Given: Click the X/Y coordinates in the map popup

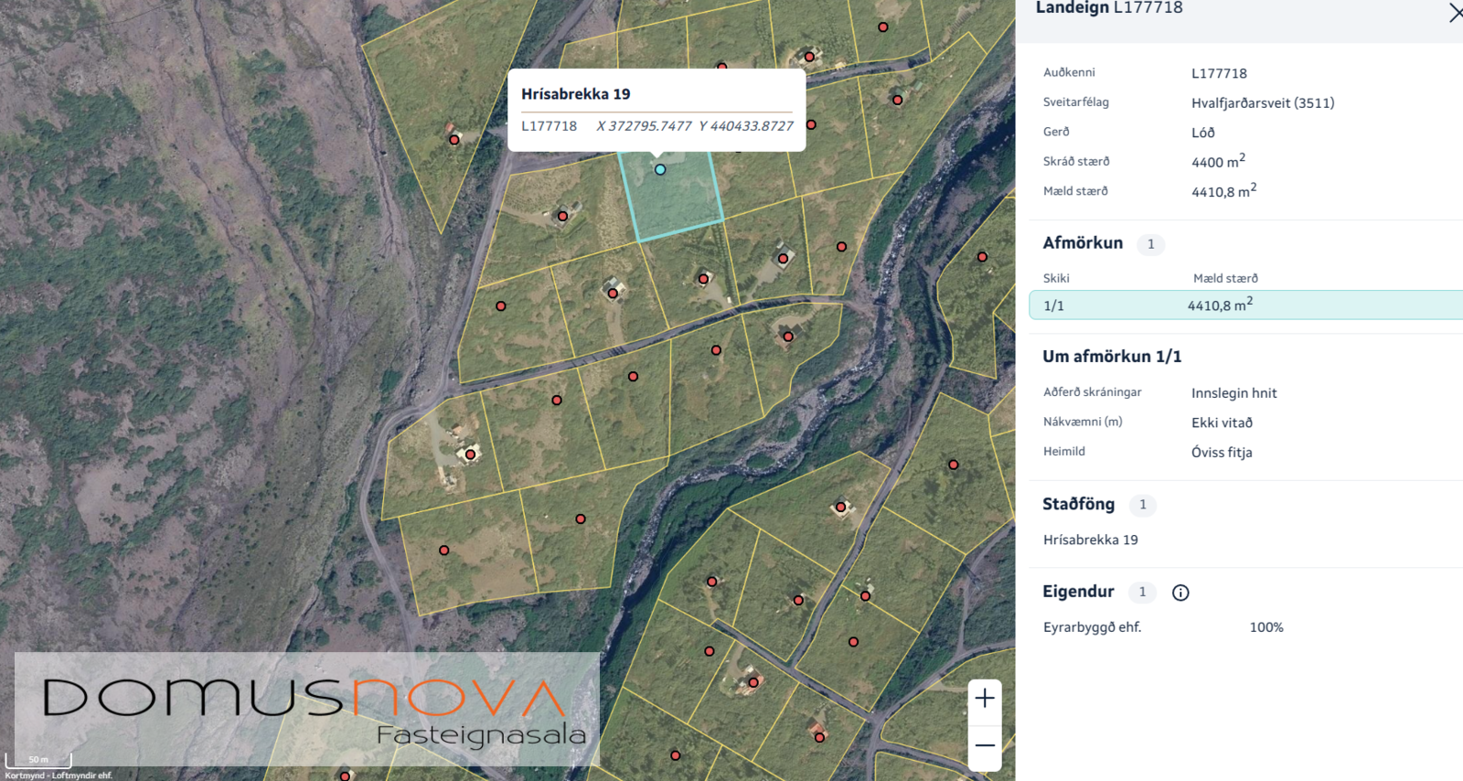Looking at the screenshot, I should [694, 126].
